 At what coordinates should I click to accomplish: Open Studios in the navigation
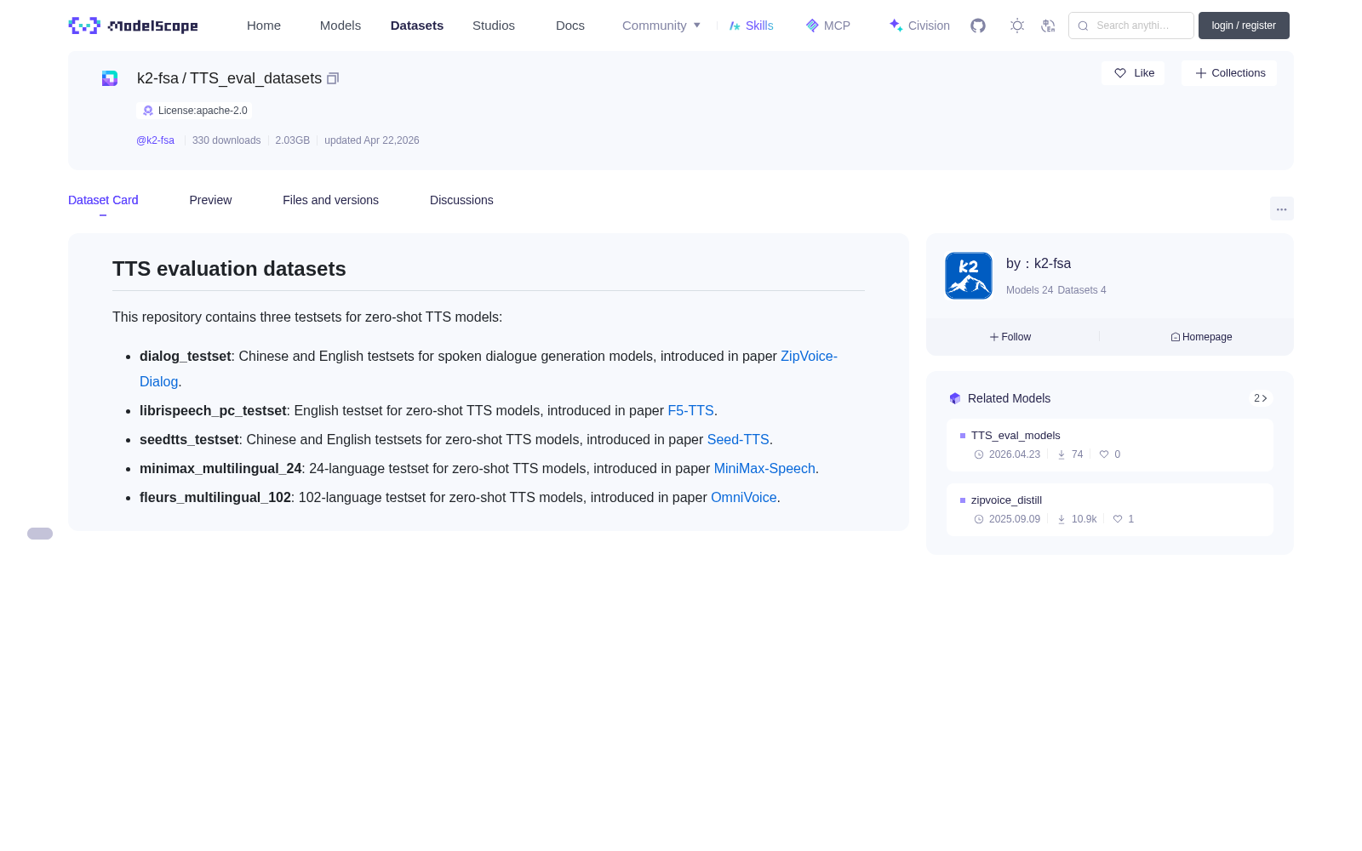pos(494,26)
